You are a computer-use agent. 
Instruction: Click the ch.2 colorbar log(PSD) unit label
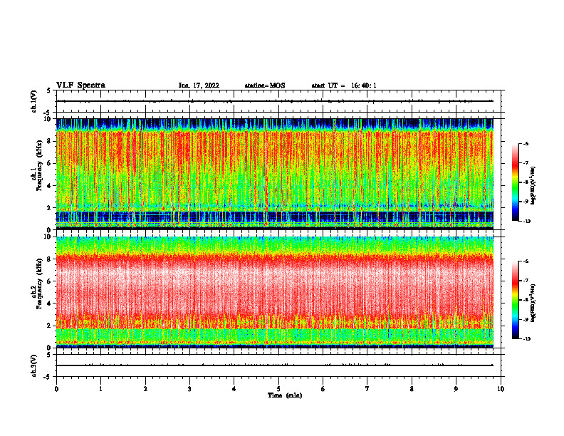pos(533,303)
